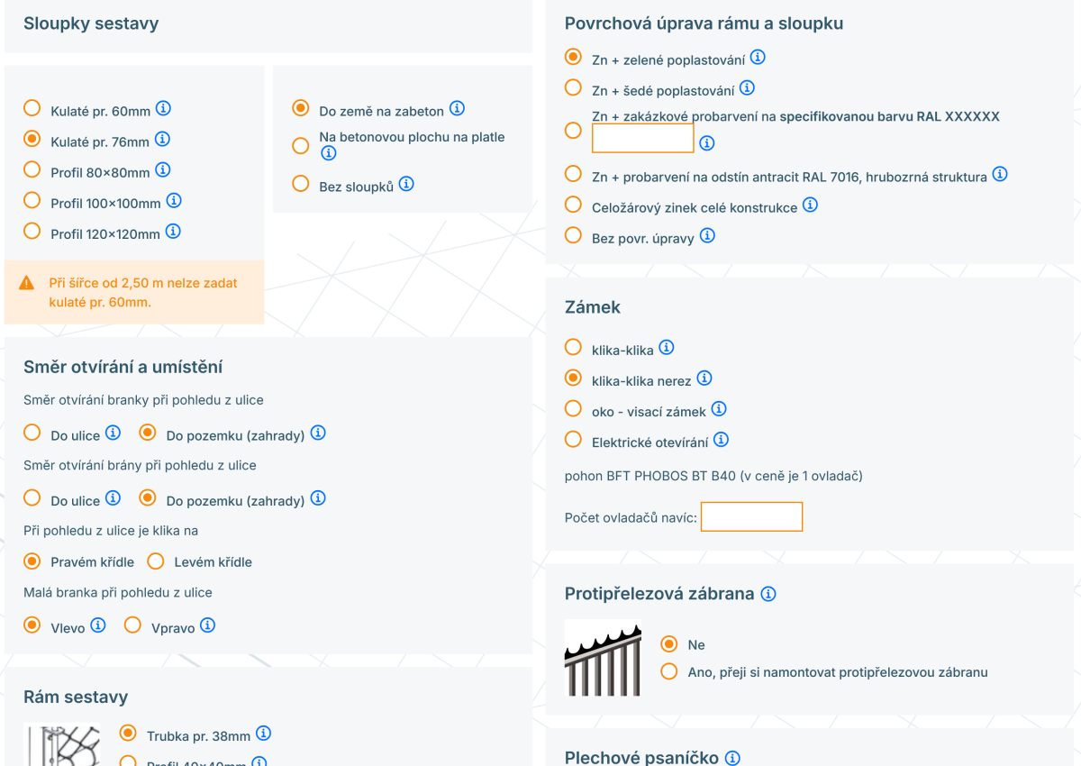Click the protipřelezová zábrana fence thumbnail
Screen dimensions: 1081x766
click(604, 659)
